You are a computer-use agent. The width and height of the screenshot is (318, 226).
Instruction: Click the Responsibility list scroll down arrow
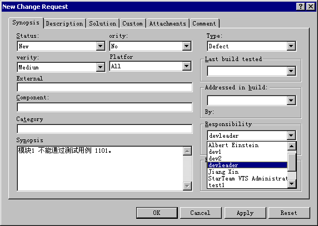292,184
